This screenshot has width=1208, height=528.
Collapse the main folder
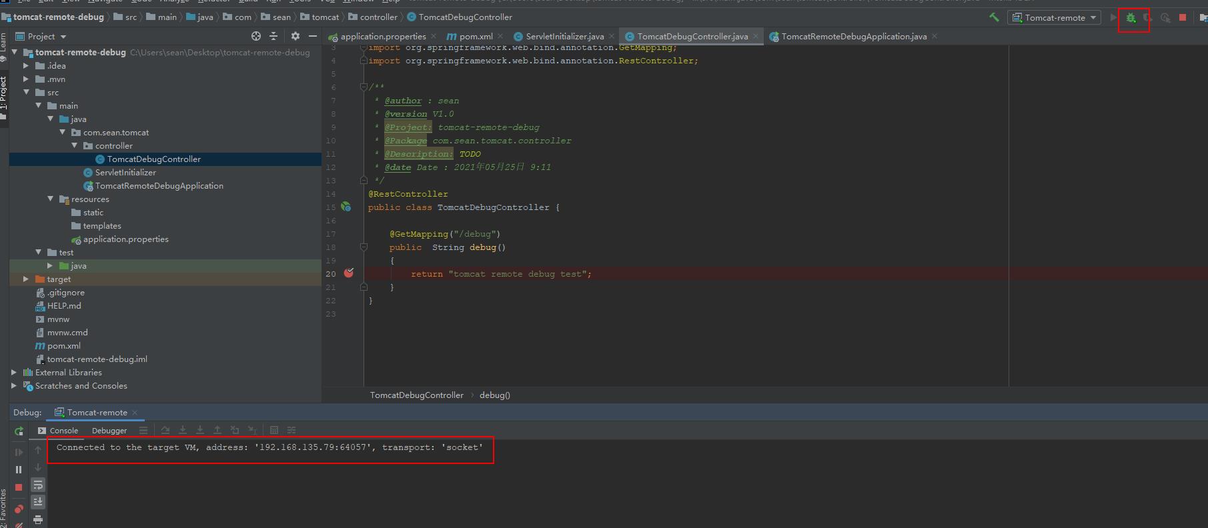(38, 105)
